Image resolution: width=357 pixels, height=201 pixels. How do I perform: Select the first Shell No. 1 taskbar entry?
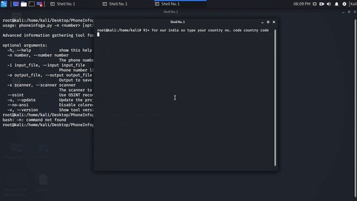pyautogui.click(x=76, y=4)
